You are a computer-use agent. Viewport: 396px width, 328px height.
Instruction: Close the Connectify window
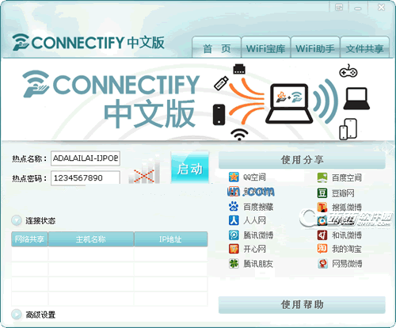[381, 7]
